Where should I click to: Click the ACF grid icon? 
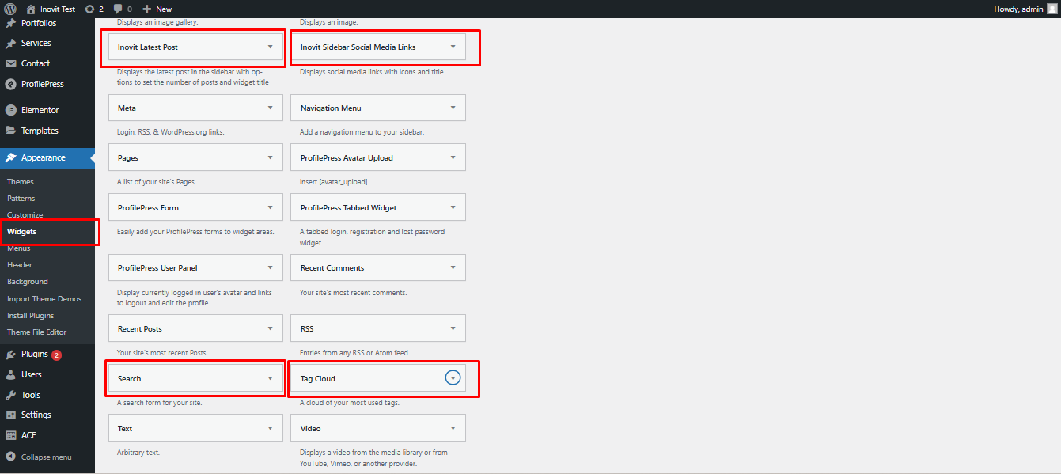[11, 435]
